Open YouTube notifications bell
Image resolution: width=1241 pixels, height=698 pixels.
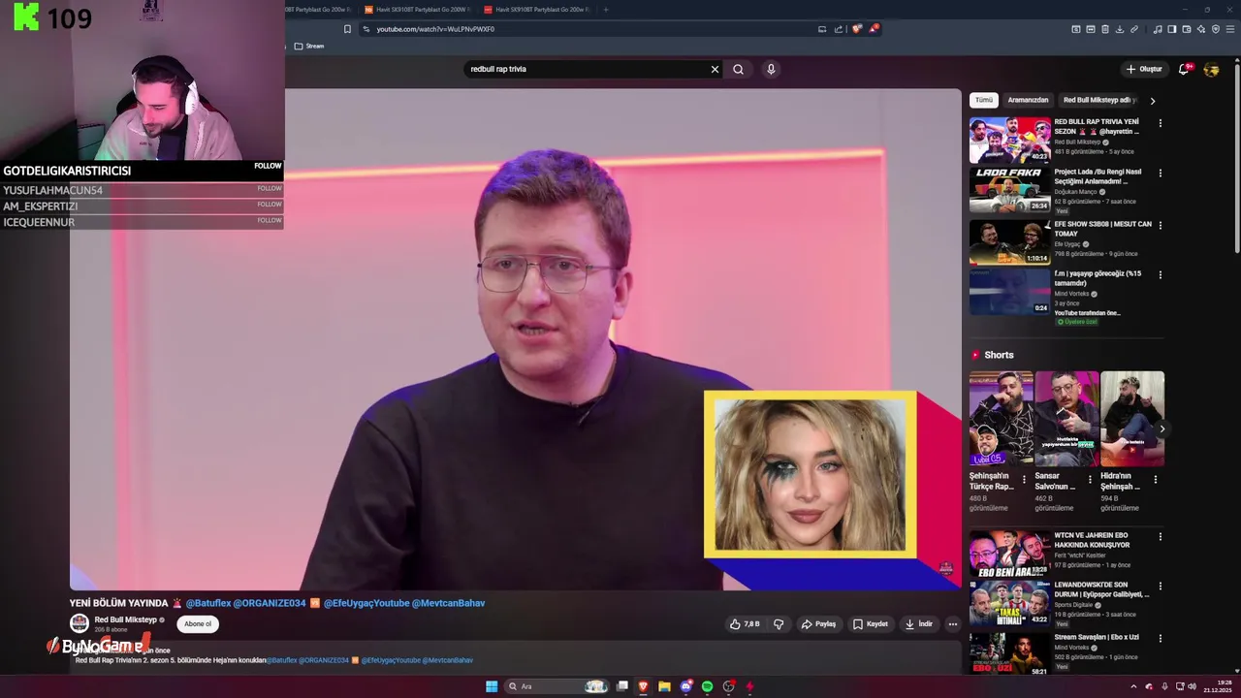tap(1184, 69)
